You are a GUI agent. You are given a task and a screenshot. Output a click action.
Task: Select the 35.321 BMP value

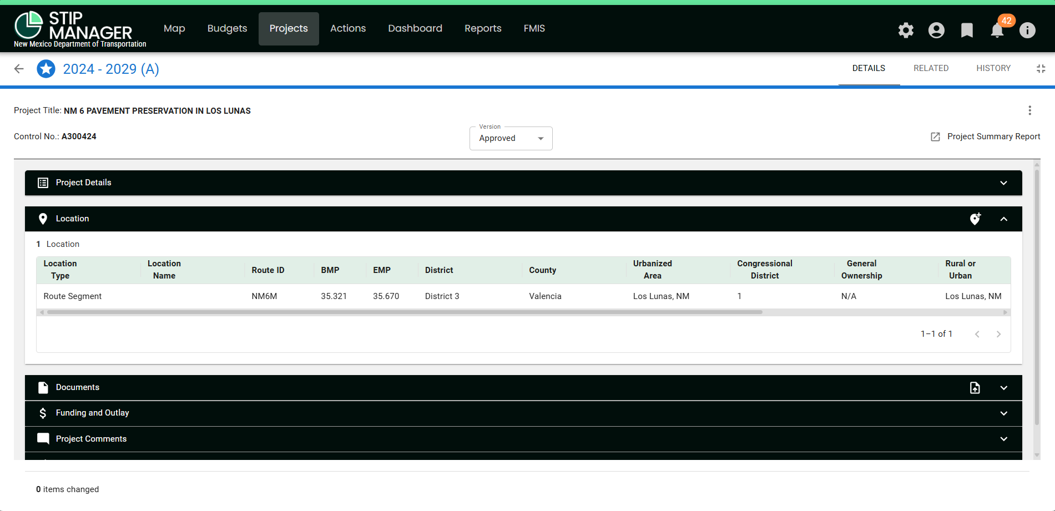[x=334, y=296]
